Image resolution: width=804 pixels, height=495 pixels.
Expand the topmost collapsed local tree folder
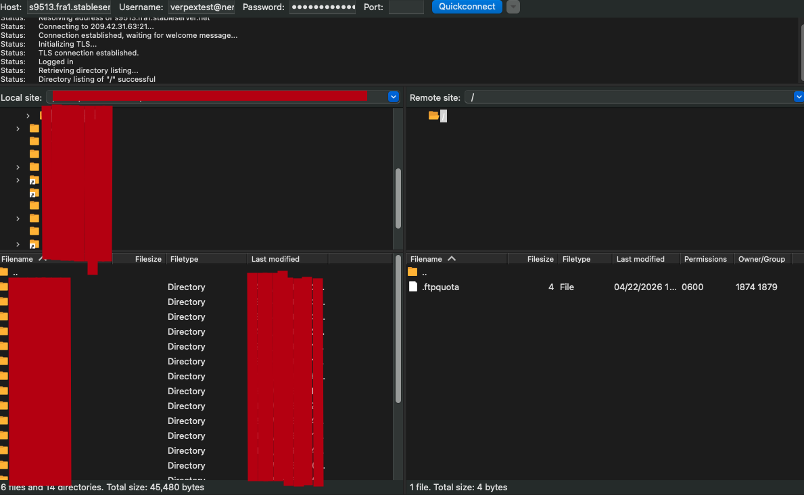point(28,116)
